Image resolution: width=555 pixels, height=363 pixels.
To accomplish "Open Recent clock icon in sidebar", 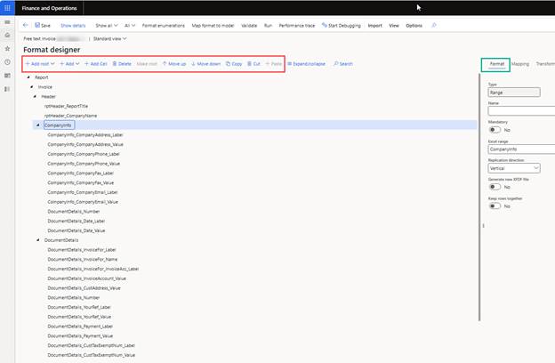I will point(7,62).
